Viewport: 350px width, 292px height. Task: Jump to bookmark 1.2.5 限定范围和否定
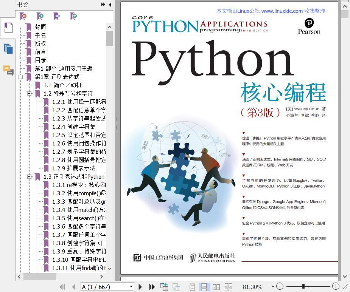pyautogui.click(x=79, y=135)
